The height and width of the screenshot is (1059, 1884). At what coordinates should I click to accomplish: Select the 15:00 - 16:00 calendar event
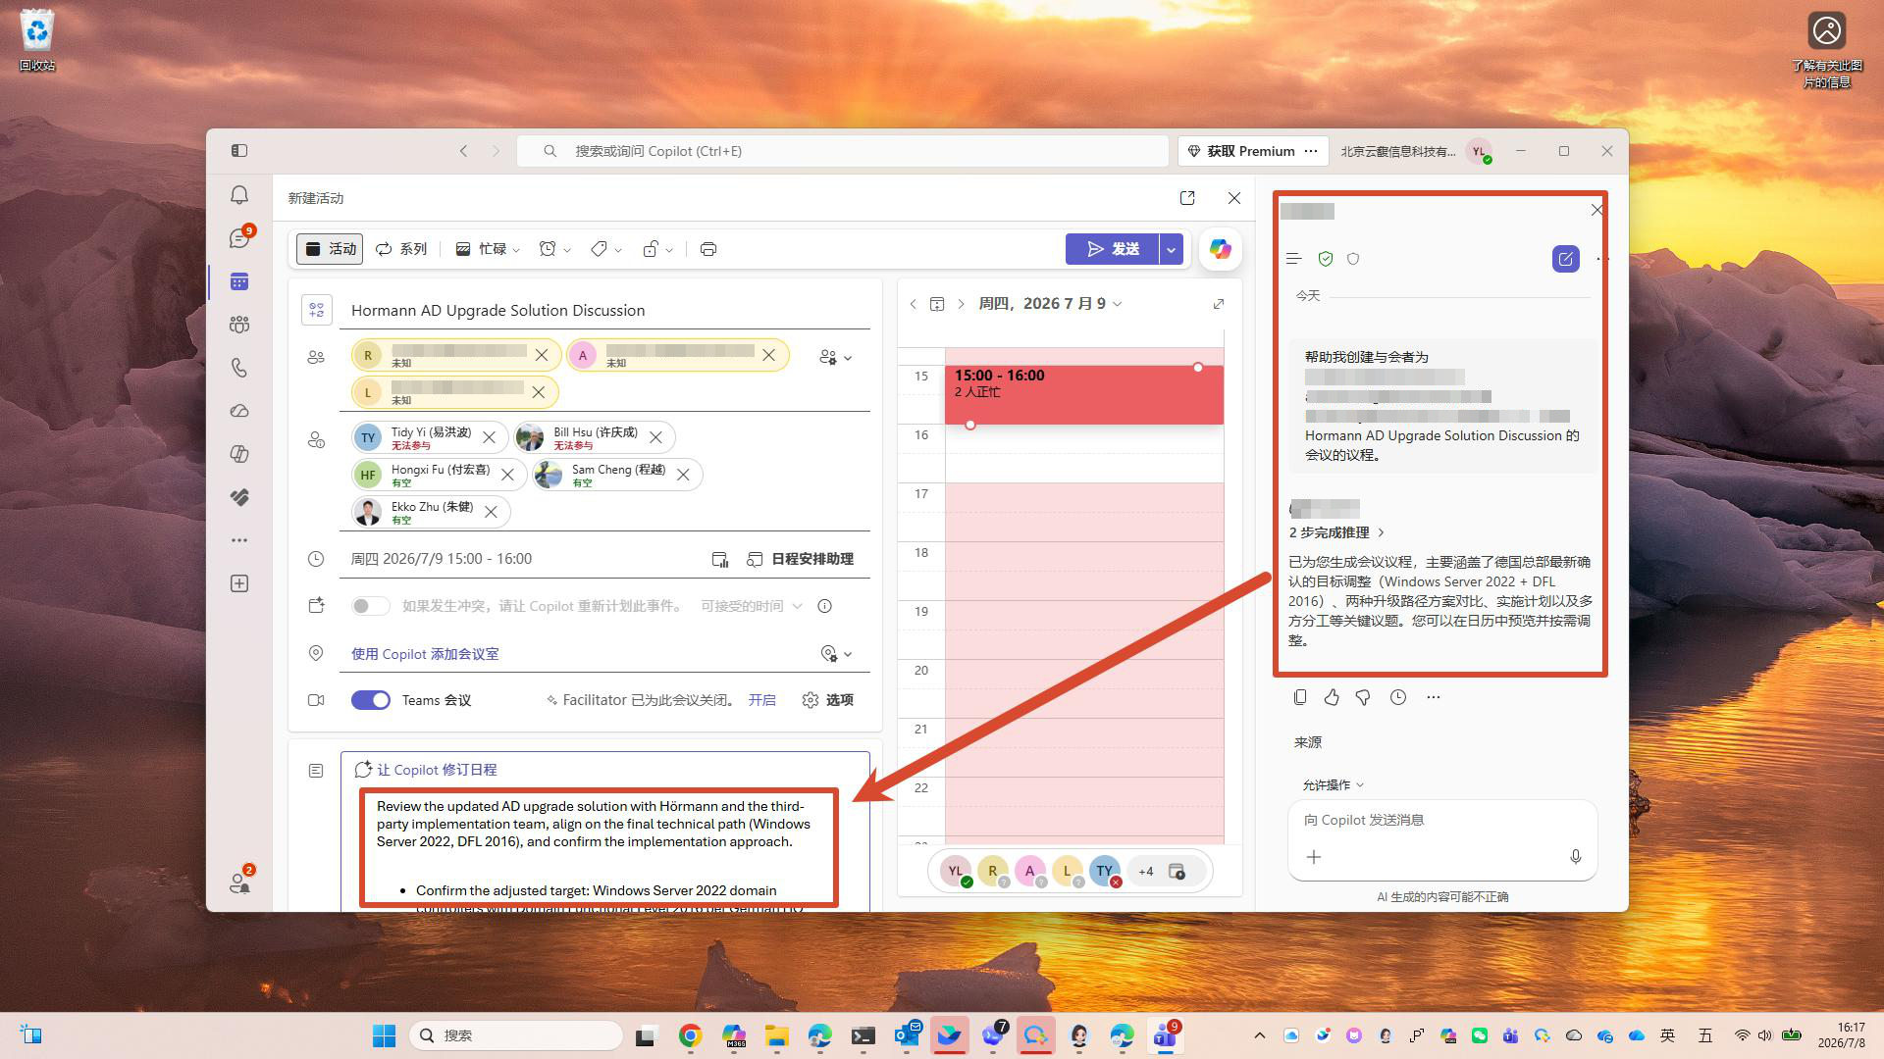1084,394
